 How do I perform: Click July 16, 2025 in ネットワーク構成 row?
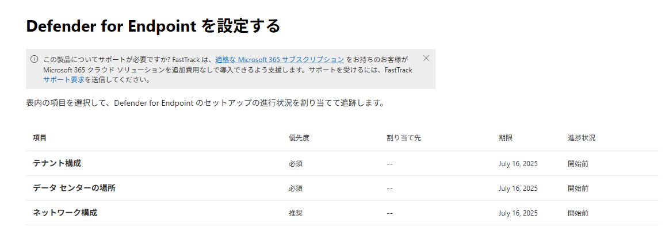pyautogui.click(x=518, y=213)
